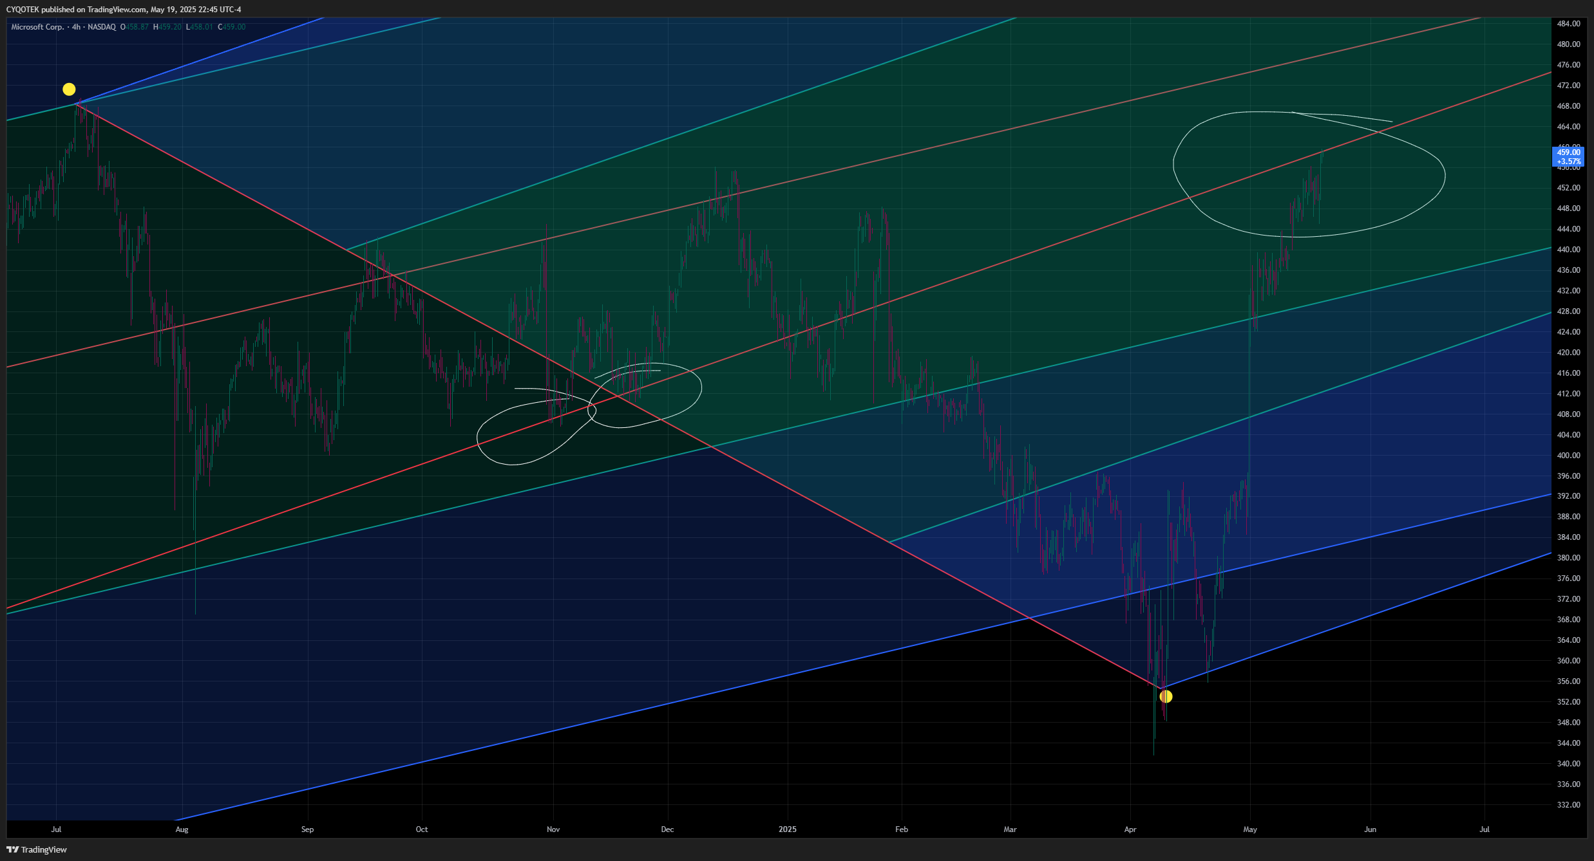Image resolution: width=1594 pixels, height=861 pixels.
Task: Click the 356.00 price axis label
Action: pos(1568,681)
